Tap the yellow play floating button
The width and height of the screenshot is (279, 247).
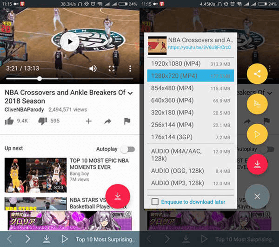click(257, 134)
